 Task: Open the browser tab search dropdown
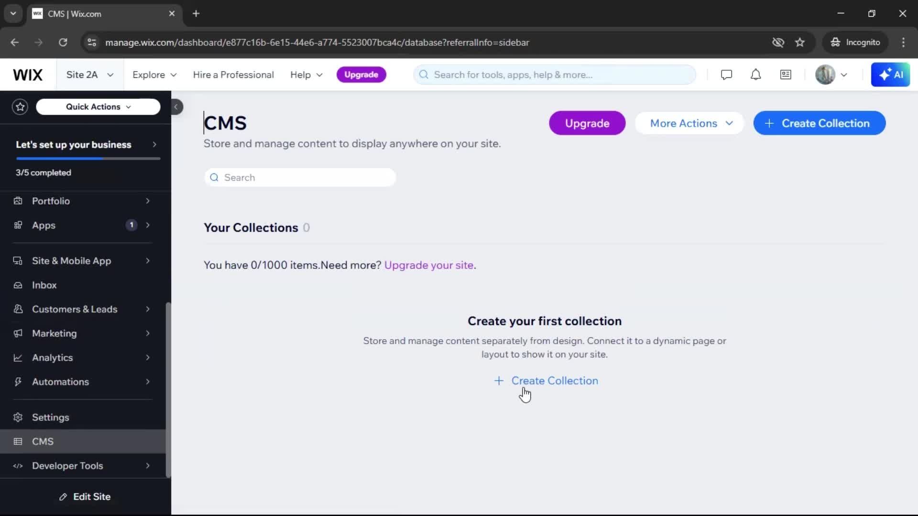coord(13,13)
